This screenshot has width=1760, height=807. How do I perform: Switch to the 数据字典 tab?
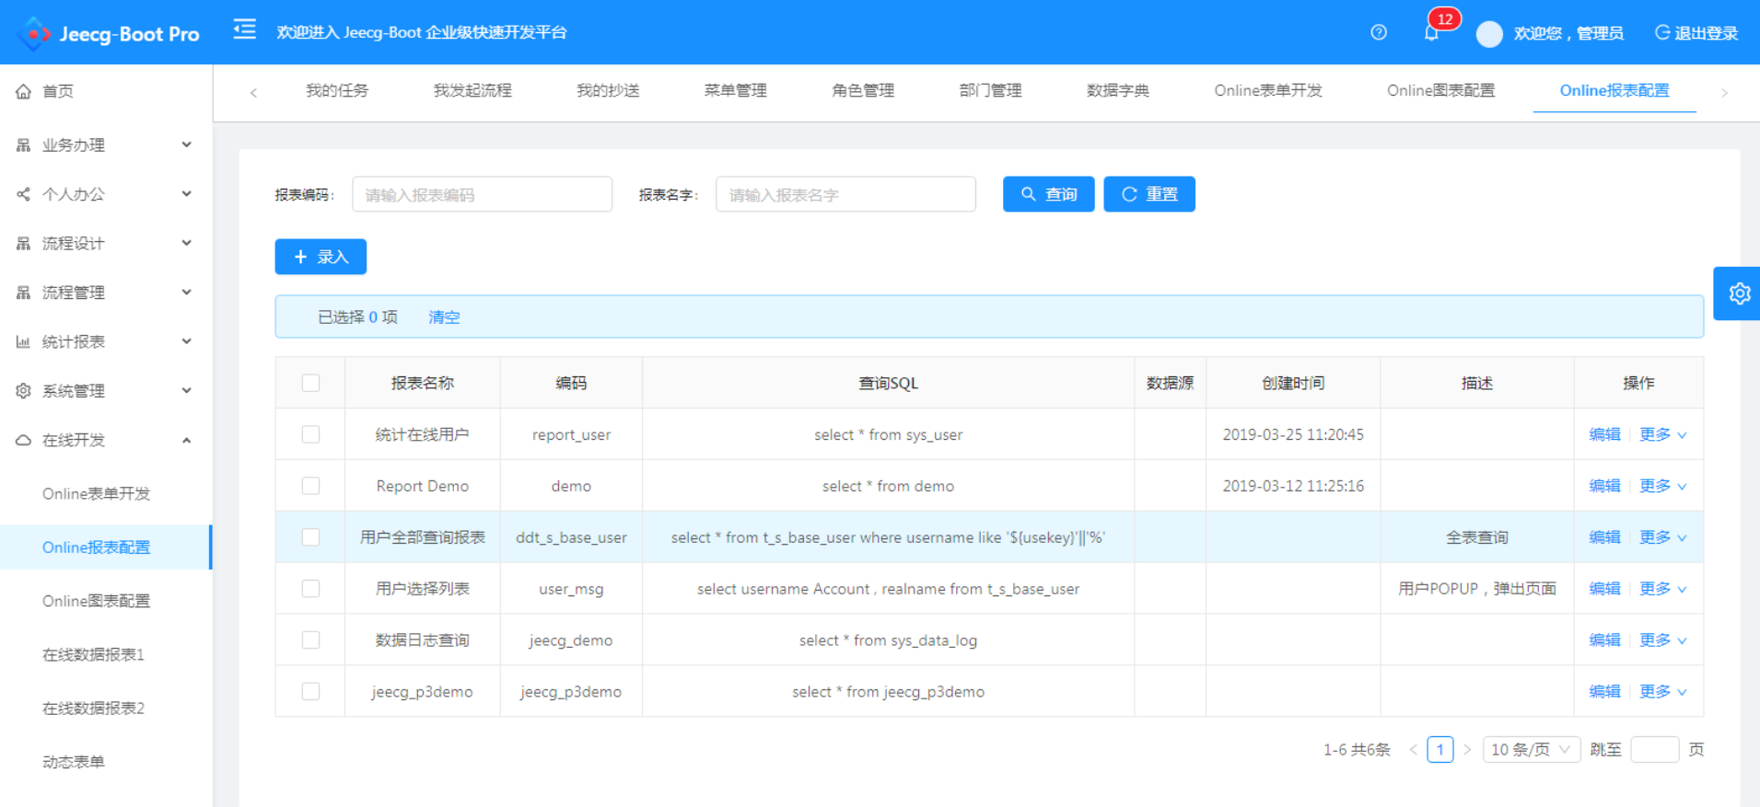(x=1117, y=90)
